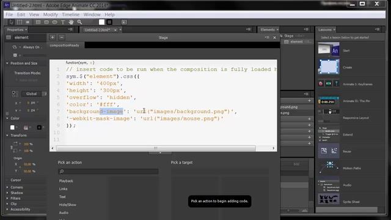The image size is (391, 220).
Task: Open the View menu
Action: pos(34,15)
